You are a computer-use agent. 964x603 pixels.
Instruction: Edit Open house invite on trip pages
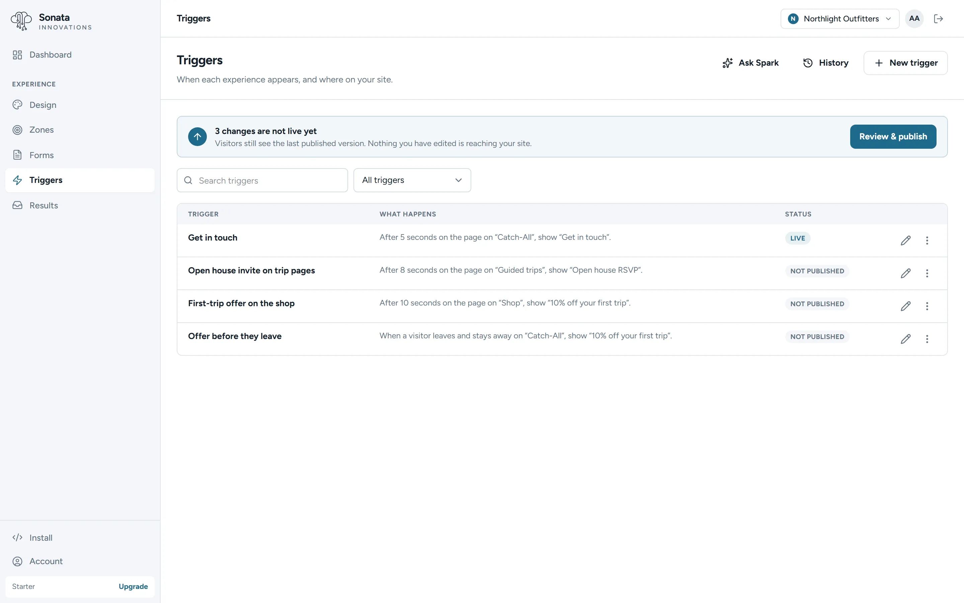906,273
